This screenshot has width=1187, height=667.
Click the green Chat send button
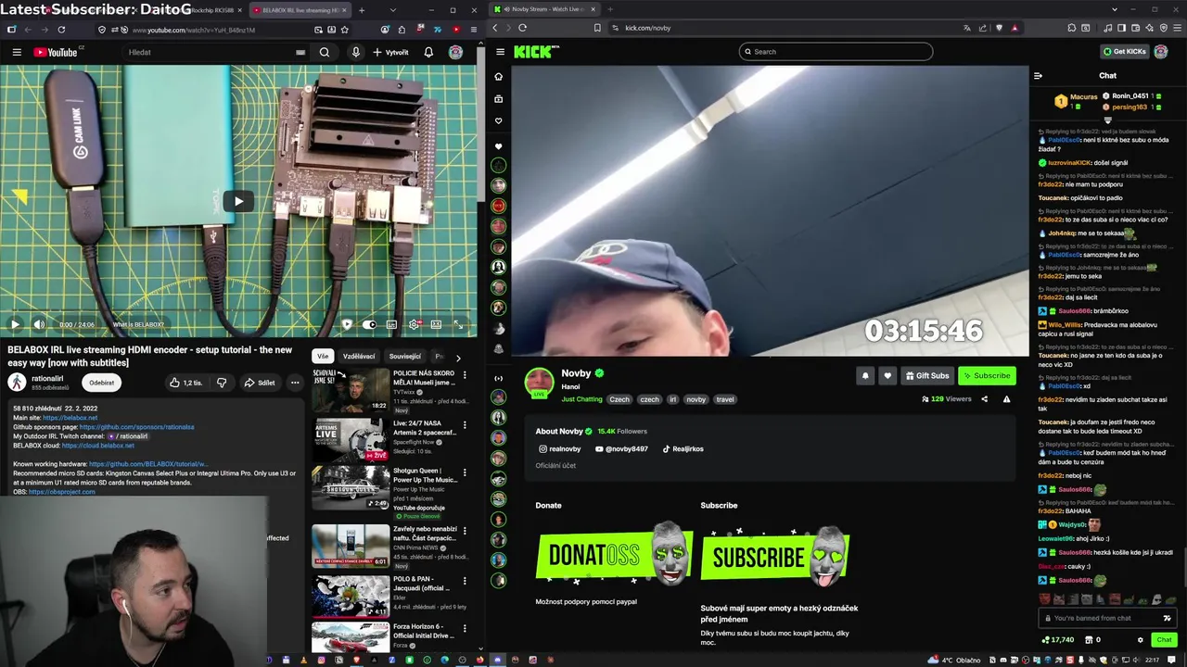[x=1164, y=640]
